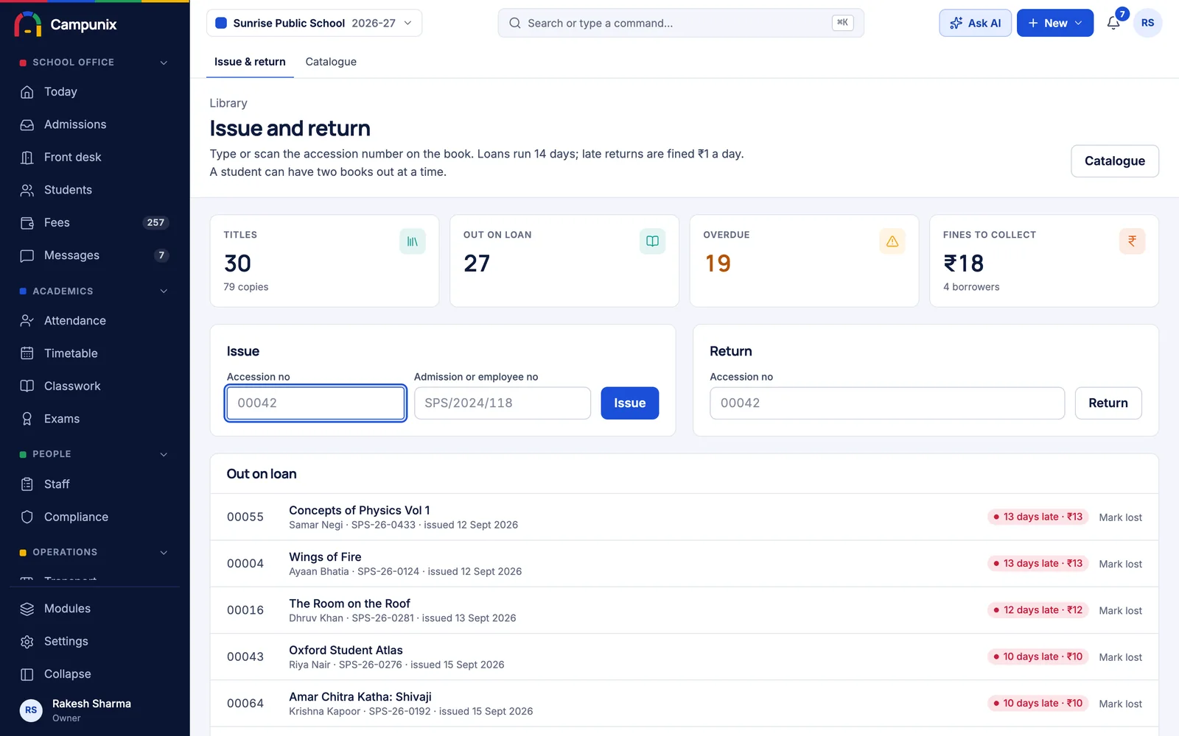1179x736 pixels.
Task: Open notifications bell
Action: (x=1113, y=23)
